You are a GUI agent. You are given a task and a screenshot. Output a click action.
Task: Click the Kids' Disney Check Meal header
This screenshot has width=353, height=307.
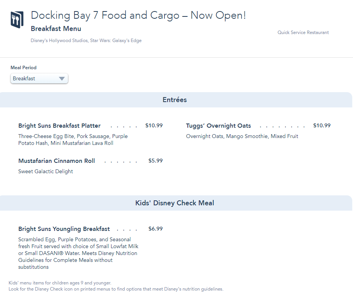(x=174, y=203)
